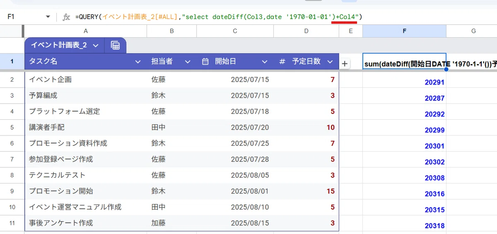Click the calendar icon in 開始日 header
The width and height of the screenshot is (497, 234).
[x=205, y=61]
